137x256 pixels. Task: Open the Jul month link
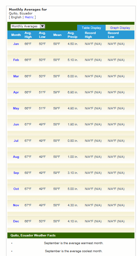point(16,141)
